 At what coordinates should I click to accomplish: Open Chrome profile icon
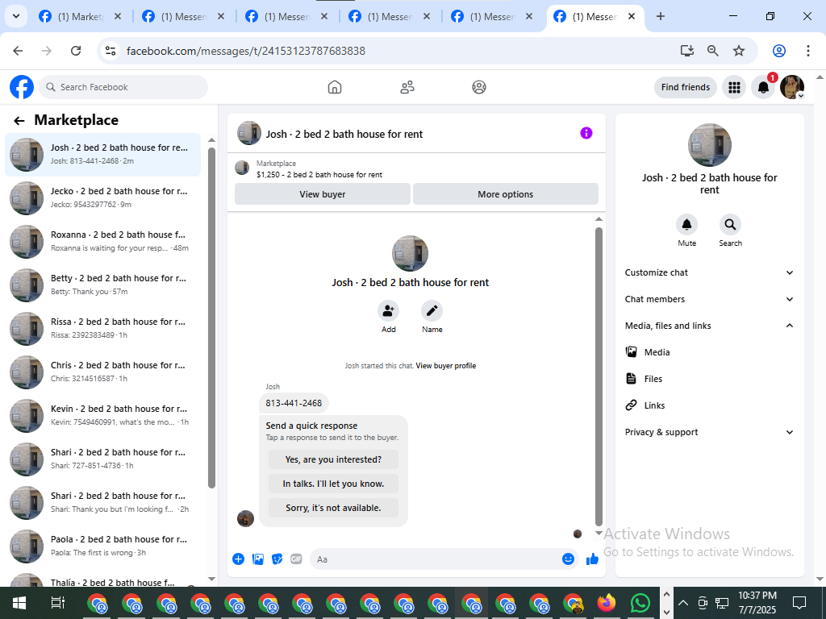(x=779, y=51)
